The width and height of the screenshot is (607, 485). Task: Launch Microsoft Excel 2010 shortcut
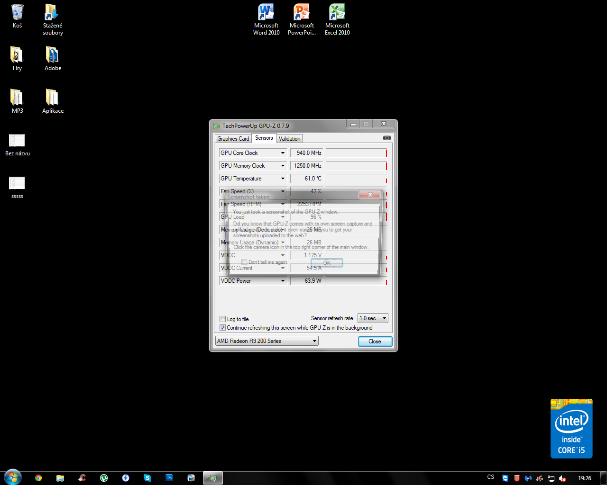pyautogui.click(x=337, y=20)
